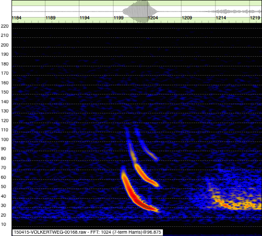The image size is (262, 236).
Task: Select the 180 frequency axis label
Action: tap(5, 64)
